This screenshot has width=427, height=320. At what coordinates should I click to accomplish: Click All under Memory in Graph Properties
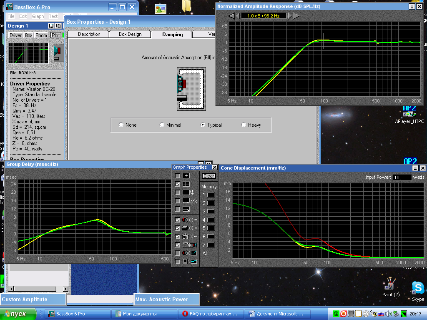coord(205,253)
